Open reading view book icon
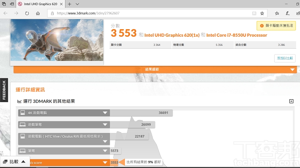 point(254,13)
